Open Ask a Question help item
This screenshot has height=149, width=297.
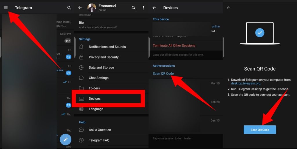[111, 130]
